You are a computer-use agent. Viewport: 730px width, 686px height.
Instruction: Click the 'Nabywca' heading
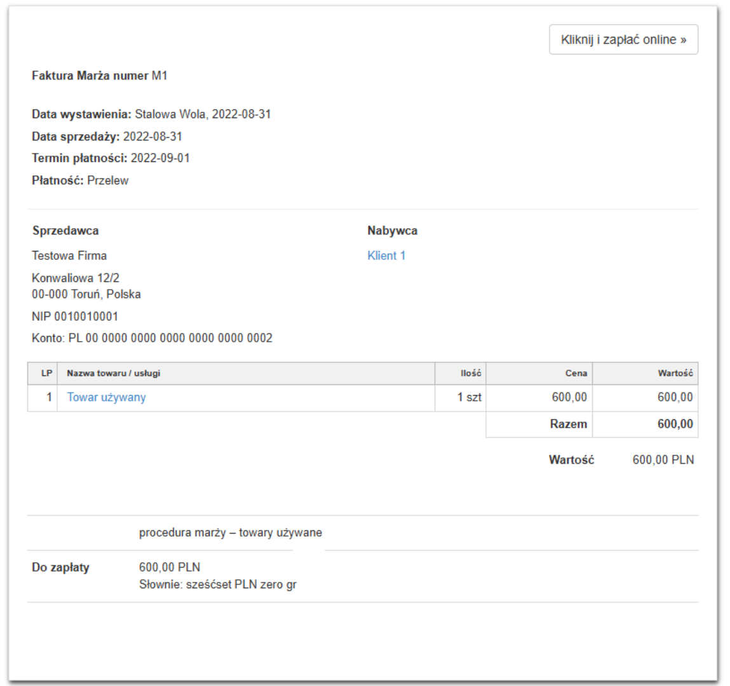[x=392, y=231]
